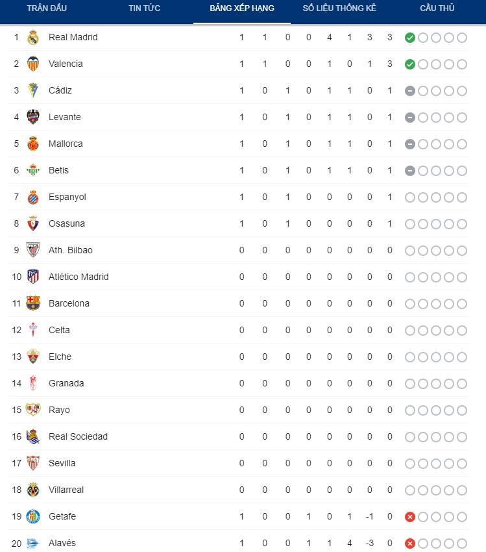Click the Osasuna team name

66,223
